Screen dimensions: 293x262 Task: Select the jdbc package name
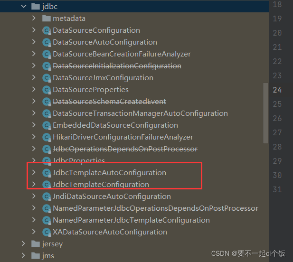(x=50, y=7)
